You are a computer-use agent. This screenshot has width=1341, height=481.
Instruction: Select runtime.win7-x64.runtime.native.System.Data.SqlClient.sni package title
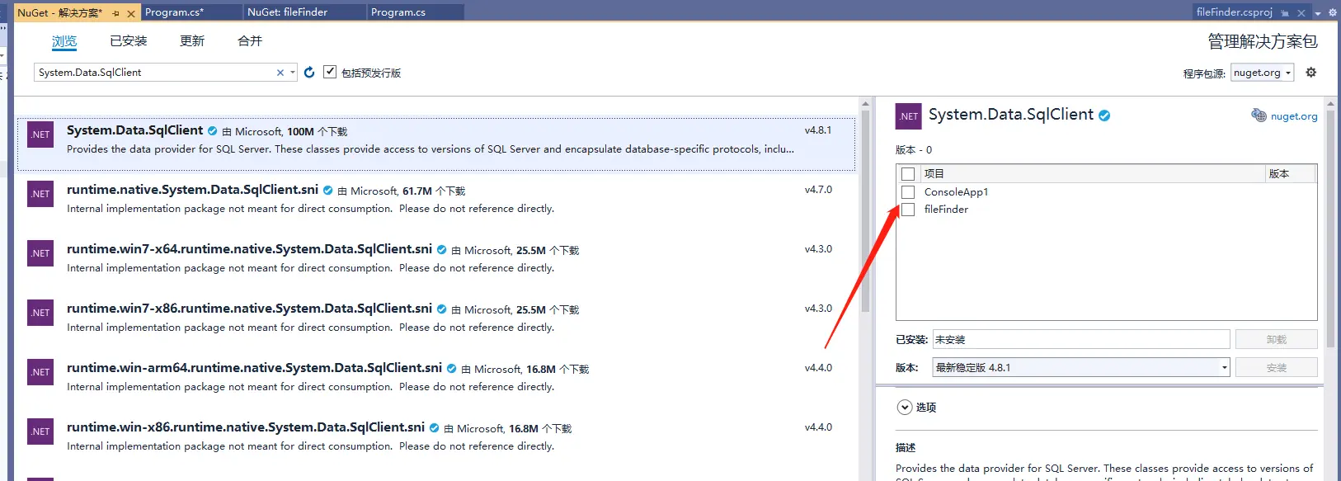click(249, 249)
